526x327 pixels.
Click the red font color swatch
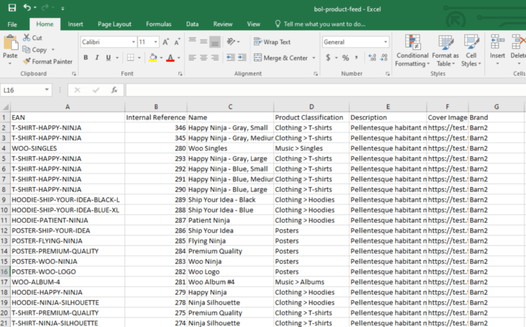pyautogui.click(x=169, y=58)
